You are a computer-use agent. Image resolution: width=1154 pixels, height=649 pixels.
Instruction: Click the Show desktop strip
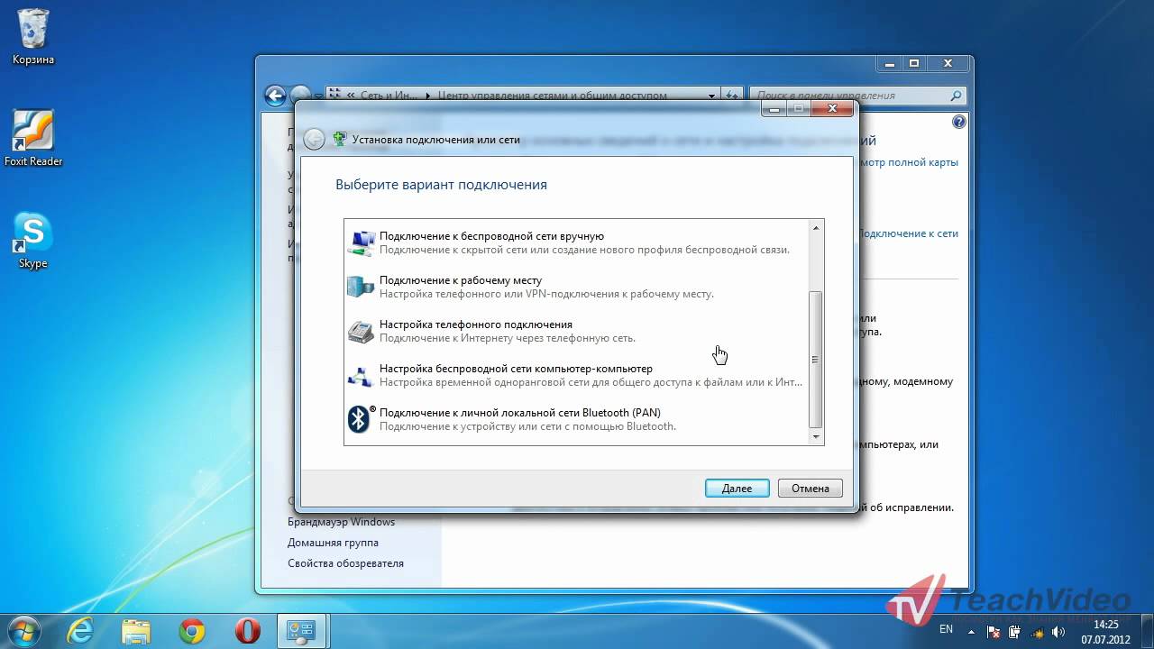(x=1147, y=631)
